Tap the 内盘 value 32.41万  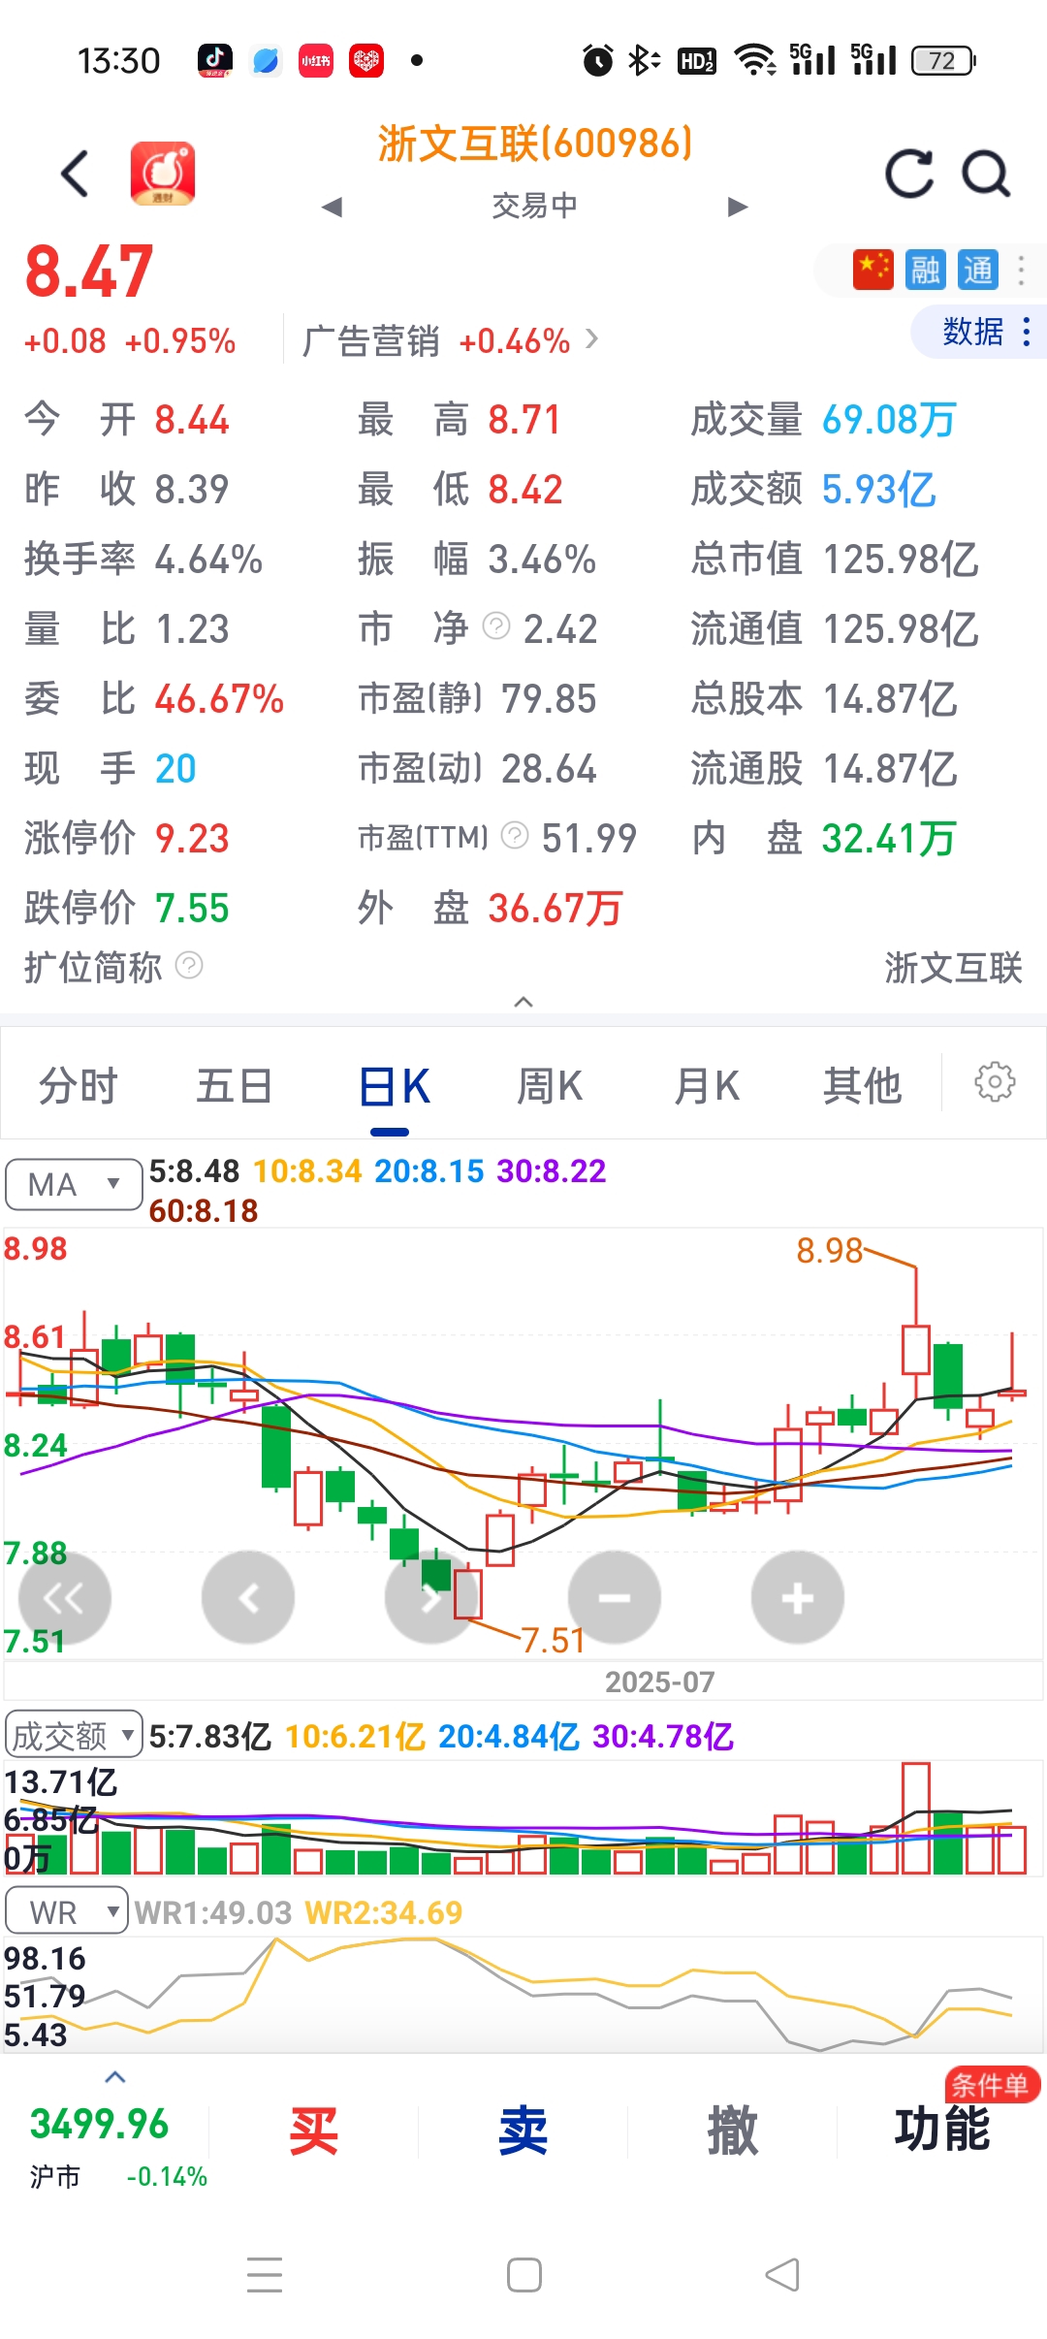pos(889,839)
